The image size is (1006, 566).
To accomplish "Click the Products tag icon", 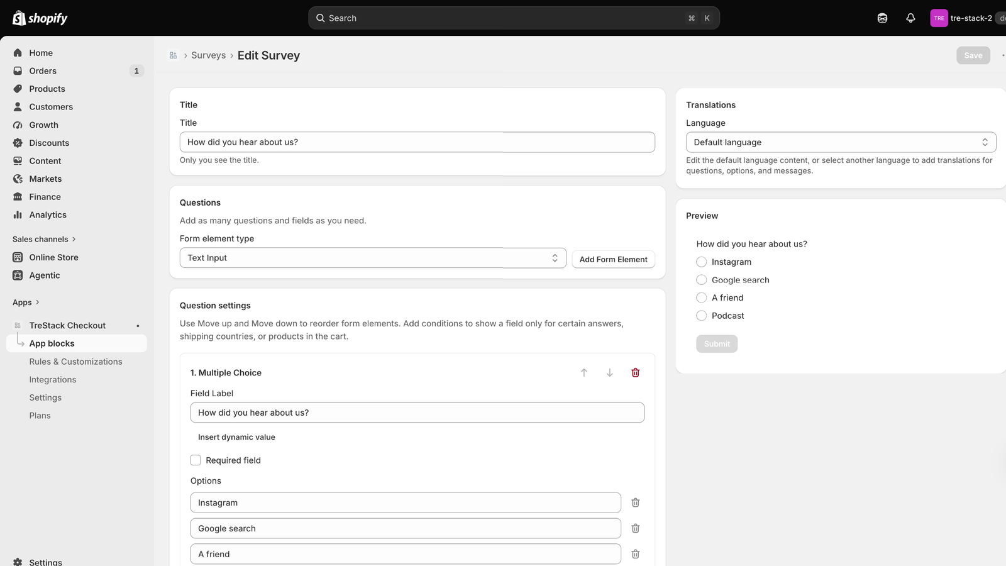I will click(18, 89).
